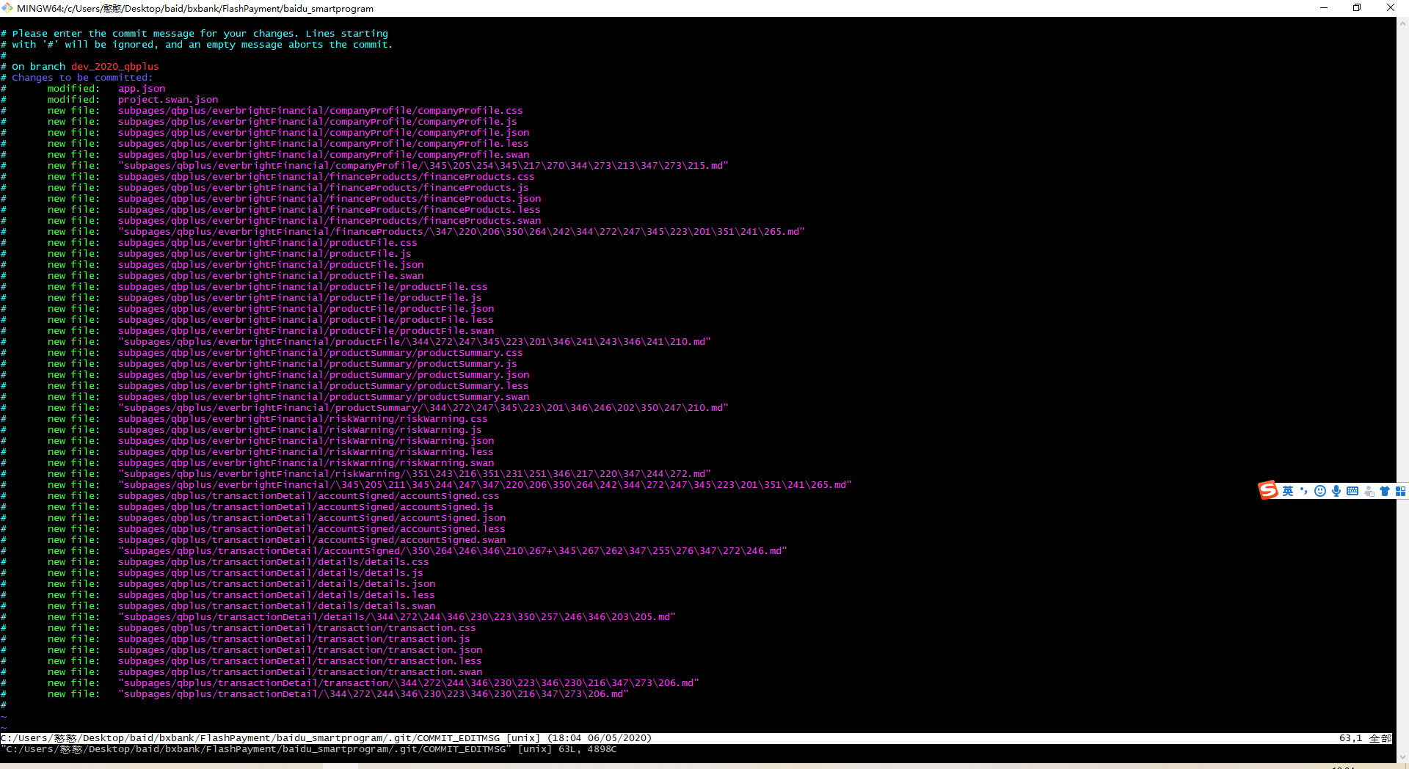This screenshot has width=1409, height=769.
Task: Click the transaction.json file path
Action: (x=300, y=650)
